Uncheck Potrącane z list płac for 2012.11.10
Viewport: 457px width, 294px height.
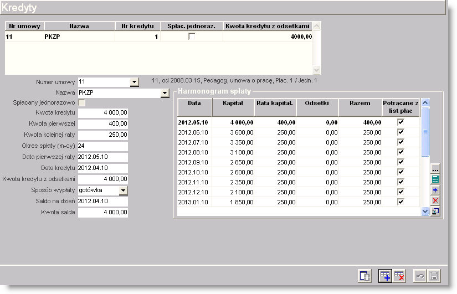click(x=400, y=182)
